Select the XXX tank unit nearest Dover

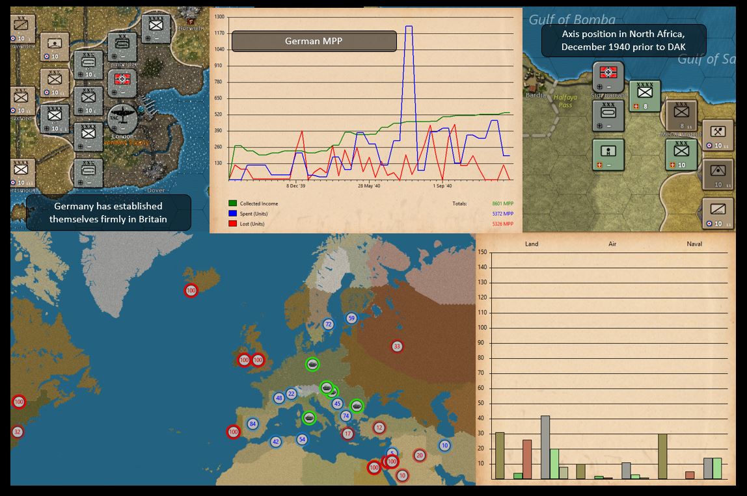point(88,174)
